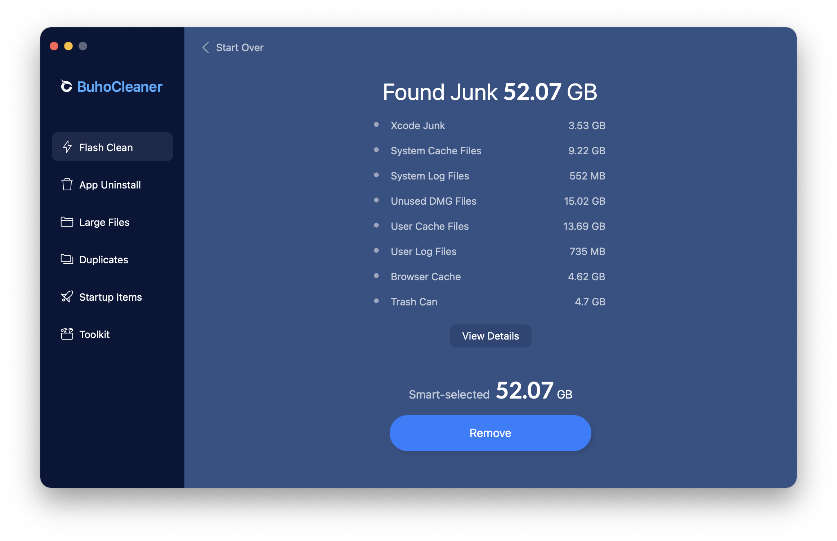This screenshot has width=837, height=541.
Task: Select the Duplicates finder icon
Action: click(x=67, y=258)
